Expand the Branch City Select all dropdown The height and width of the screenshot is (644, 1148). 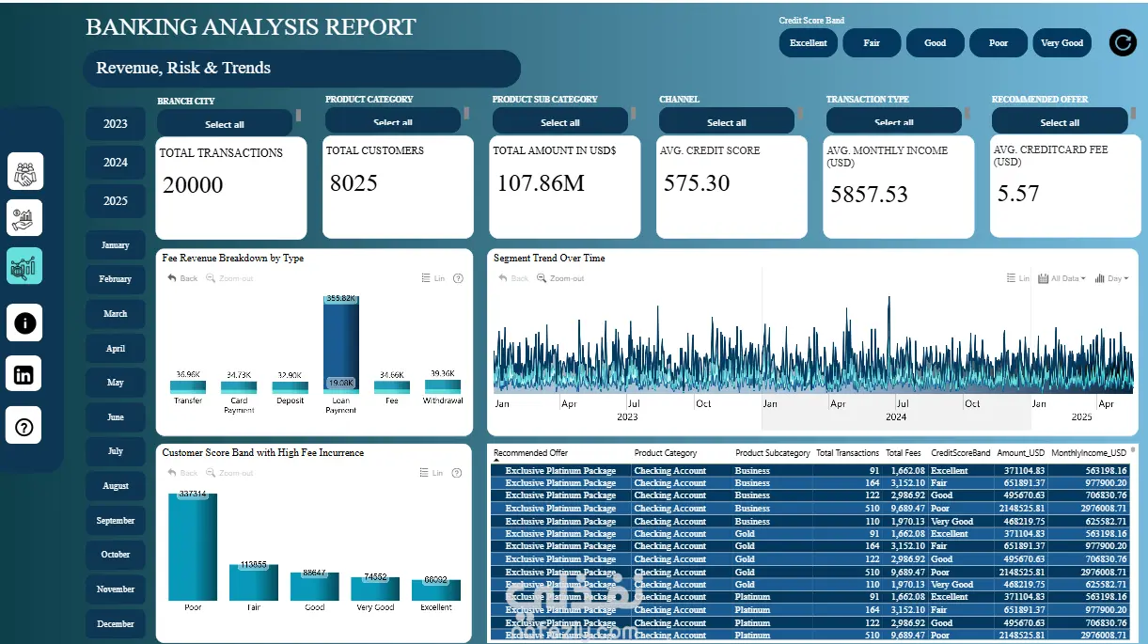225,123
